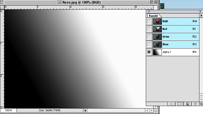Hide the Alpha 1 channel eye

tap(149, 52)
